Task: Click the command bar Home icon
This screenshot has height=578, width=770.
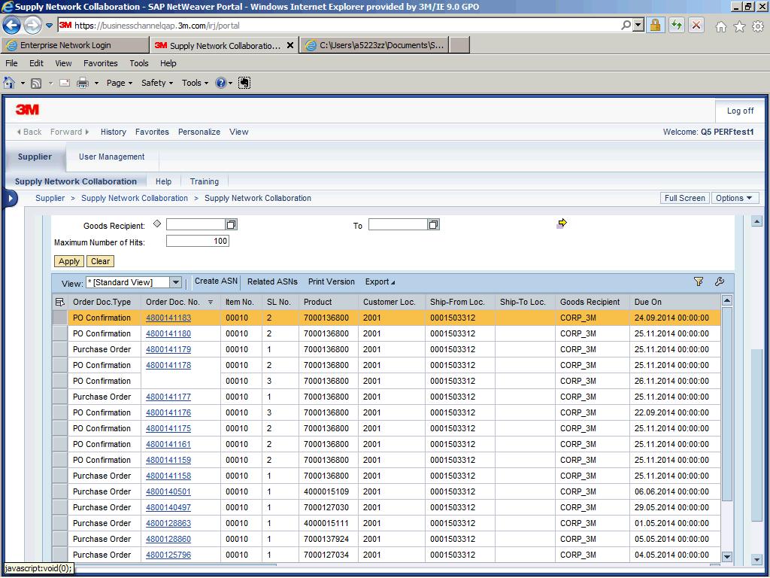Action: pos(9,83)
